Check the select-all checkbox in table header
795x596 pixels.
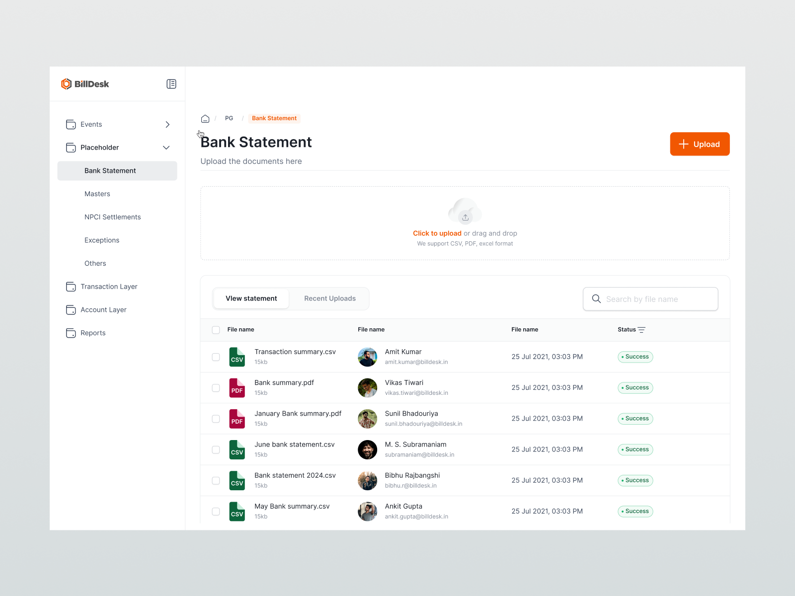(216, 329)
